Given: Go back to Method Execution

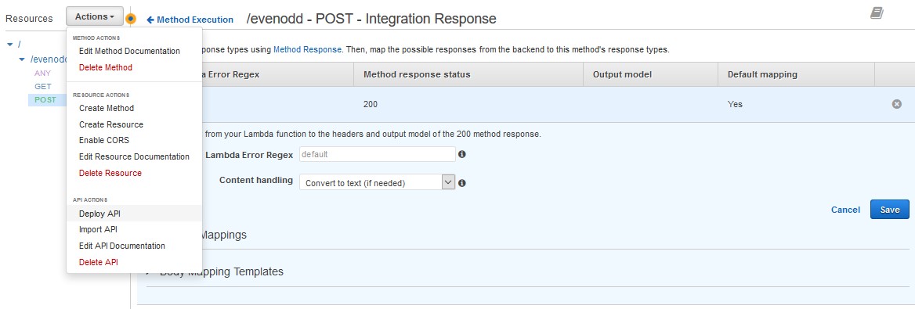Looking at the screenshot, I should pyautogui.click(x=190, y=20).
